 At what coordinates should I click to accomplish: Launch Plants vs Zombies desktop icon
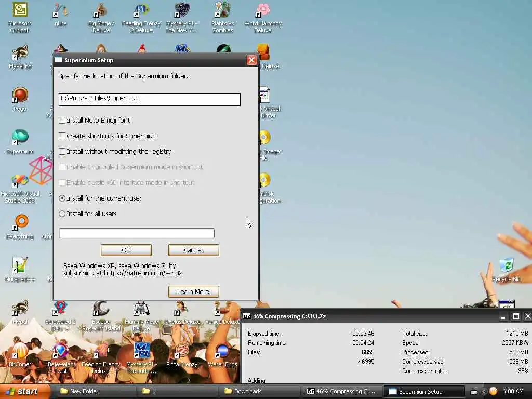click(x=222, y=17)
